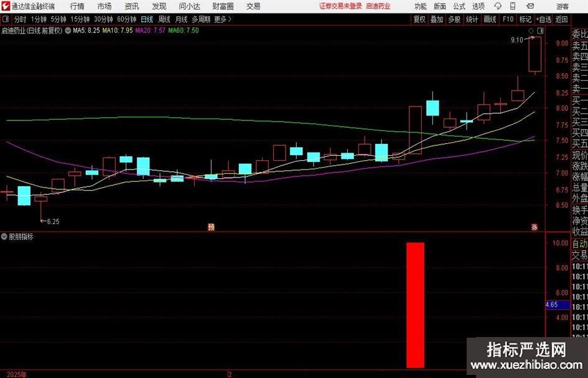Click the 画线 draw line toolbar button
Viewport: 588px width, 378px height.
pyautogui.click(x=490, y=19)
